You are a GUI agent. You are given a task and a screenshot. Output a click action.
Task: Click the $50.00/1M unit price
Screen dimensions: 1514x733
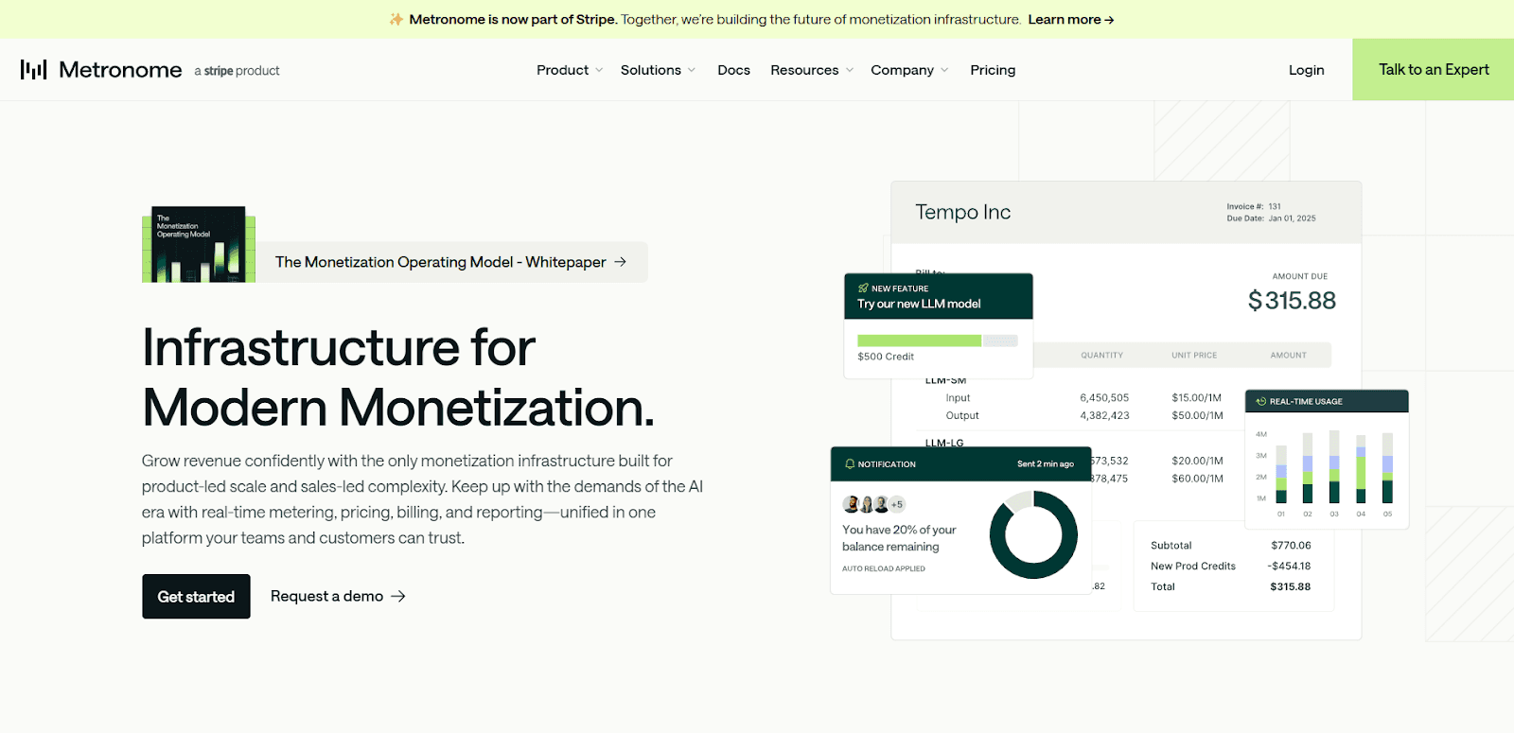1197,415
